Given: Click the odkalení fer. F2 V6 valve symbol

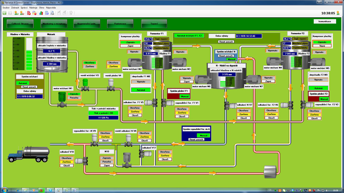Looking at the screenshot, I should pos(287,105).
